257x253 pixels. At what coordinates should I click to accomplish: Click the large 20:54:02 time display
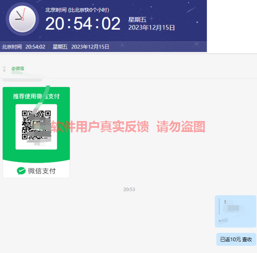click(83, 24)
